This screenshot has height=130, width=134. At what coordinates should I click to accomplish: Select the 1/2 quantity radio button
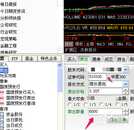70,104
